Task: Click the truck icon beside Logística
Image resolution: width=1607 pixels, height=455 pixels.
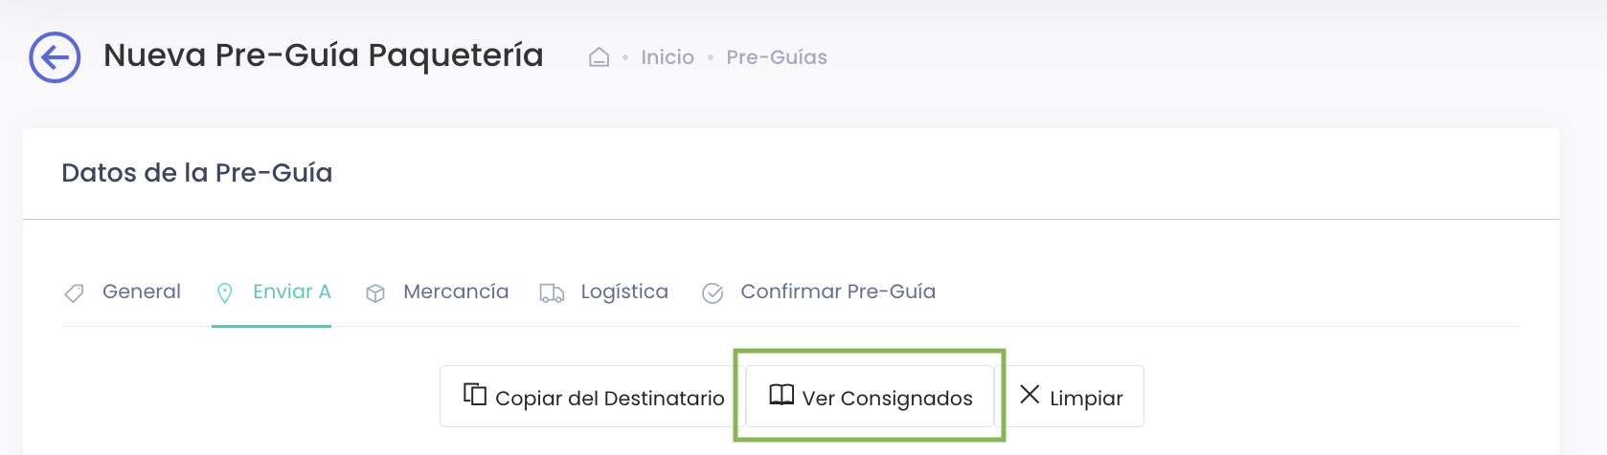Action: pyautogui.click(x=552, y=293)
